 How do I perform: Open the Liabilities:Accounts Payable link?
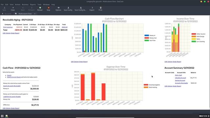[x=12, y=97]
